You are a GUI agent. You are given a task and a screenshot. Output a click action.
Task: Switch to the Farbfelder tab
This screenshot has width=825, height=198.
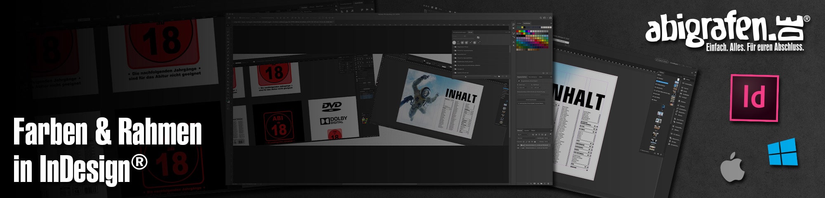(x=527, y=23)
